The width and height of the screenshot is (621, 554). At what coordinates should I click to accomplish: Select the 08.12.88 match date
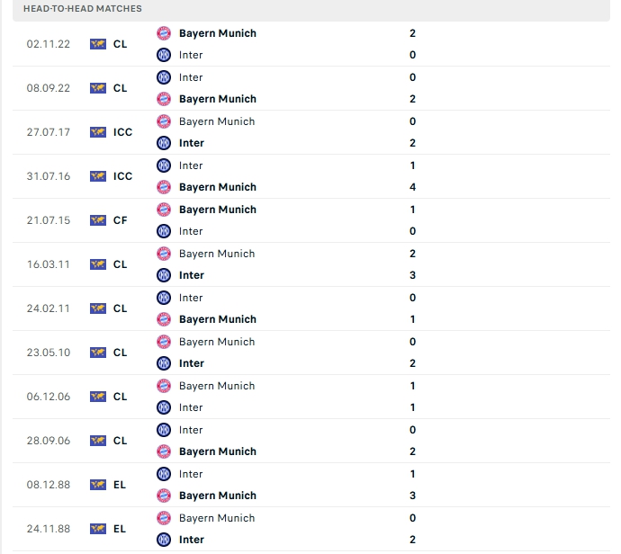(49, 485)
